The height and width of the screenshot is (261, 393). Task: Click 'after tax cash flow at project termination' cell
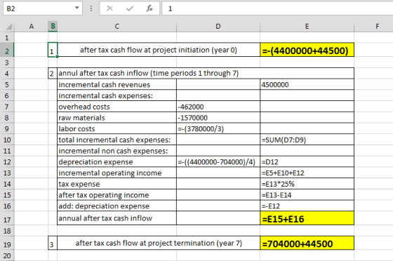[159, 243]
